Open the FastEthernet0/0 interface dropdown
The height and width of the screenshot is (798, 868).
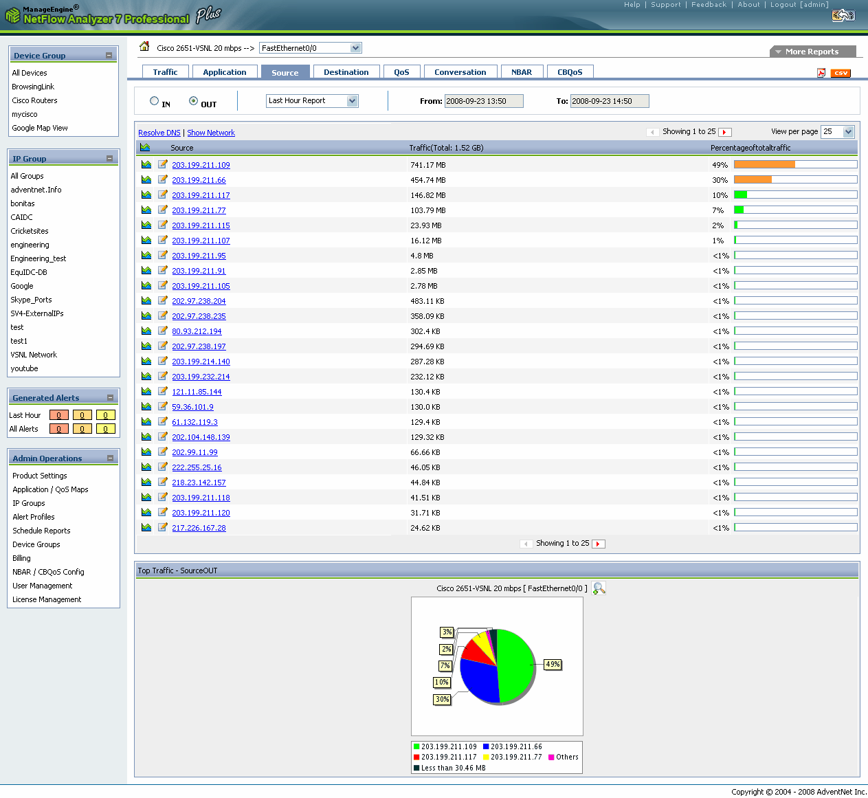click(310, 48)
